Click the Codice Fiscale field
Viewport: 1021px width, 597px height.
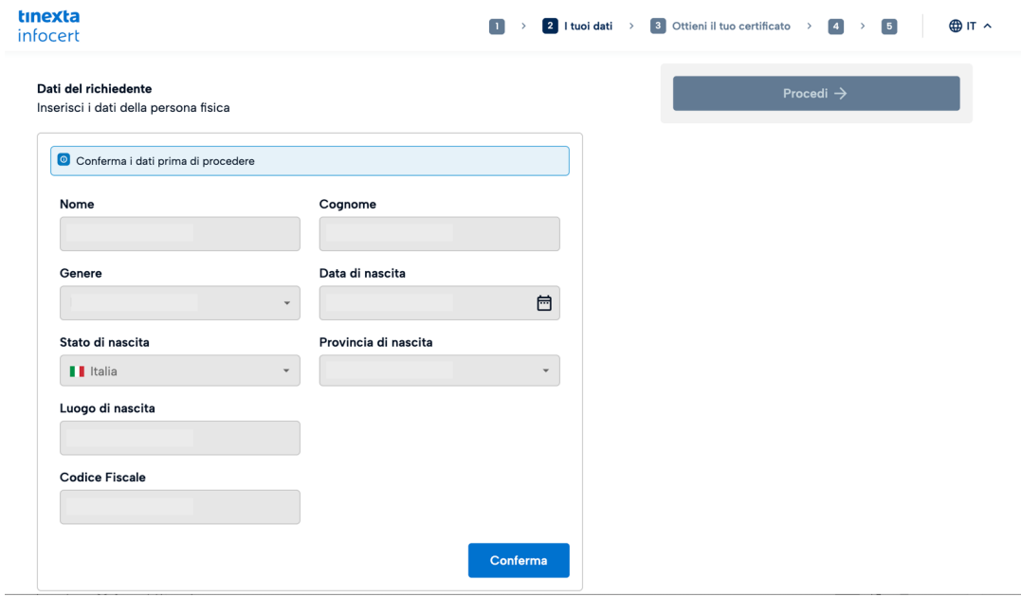[x=179, y=507]
